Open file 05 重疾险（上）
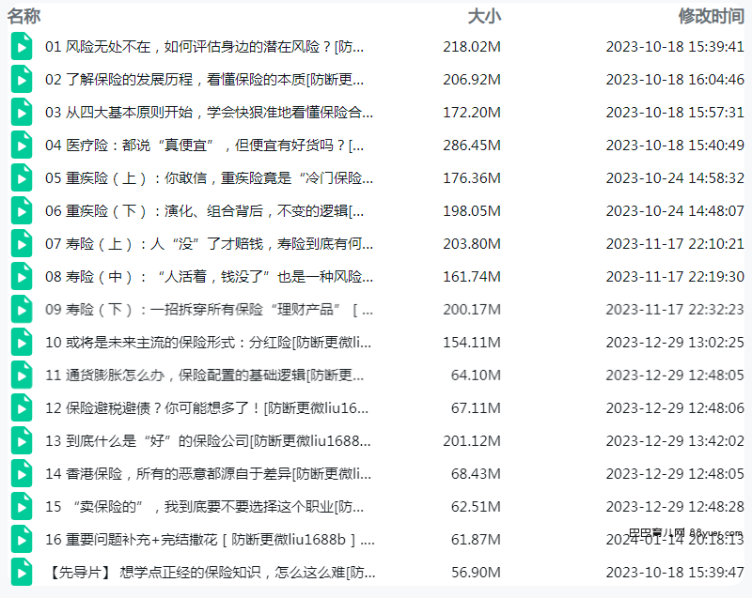This screenshot has width=752, height=598. pyautogui.click(x=209, y=178)
